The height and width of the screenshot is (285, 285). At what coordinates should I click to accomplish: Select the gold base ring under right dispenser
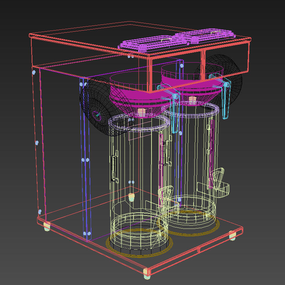188,223
